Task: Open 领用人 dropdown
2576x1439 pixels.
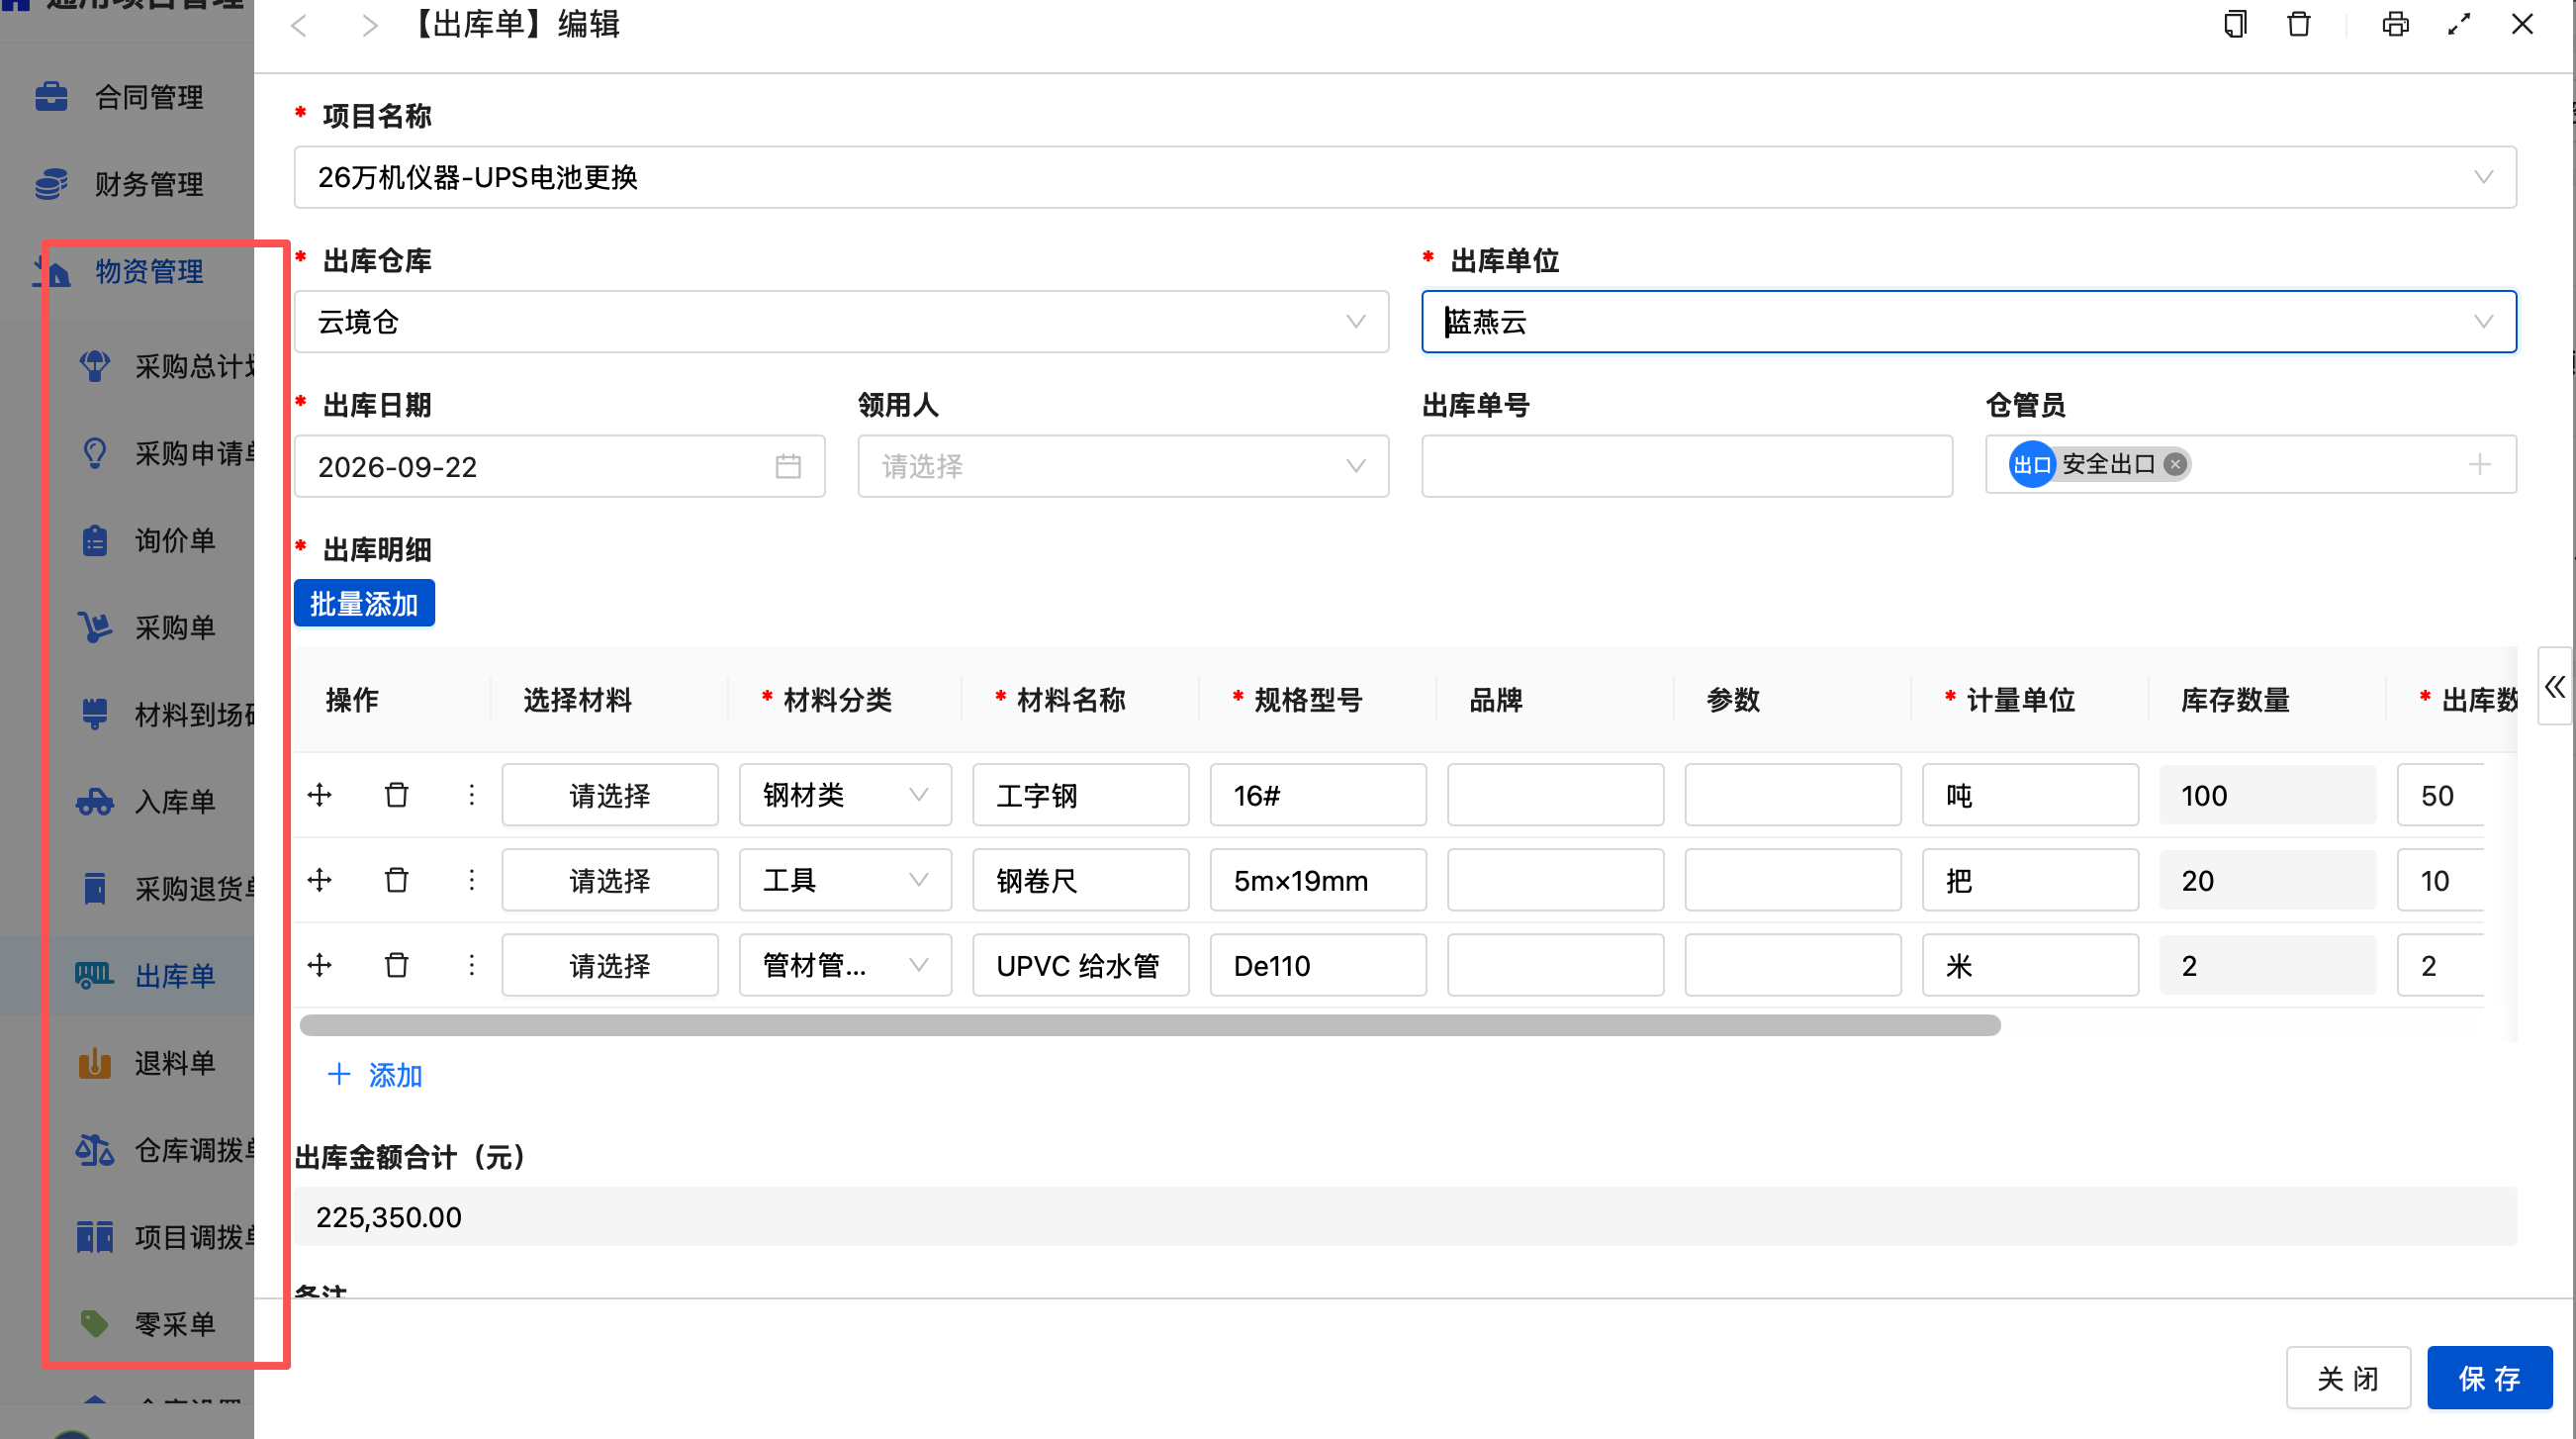Action: [x=1122, y=466]
